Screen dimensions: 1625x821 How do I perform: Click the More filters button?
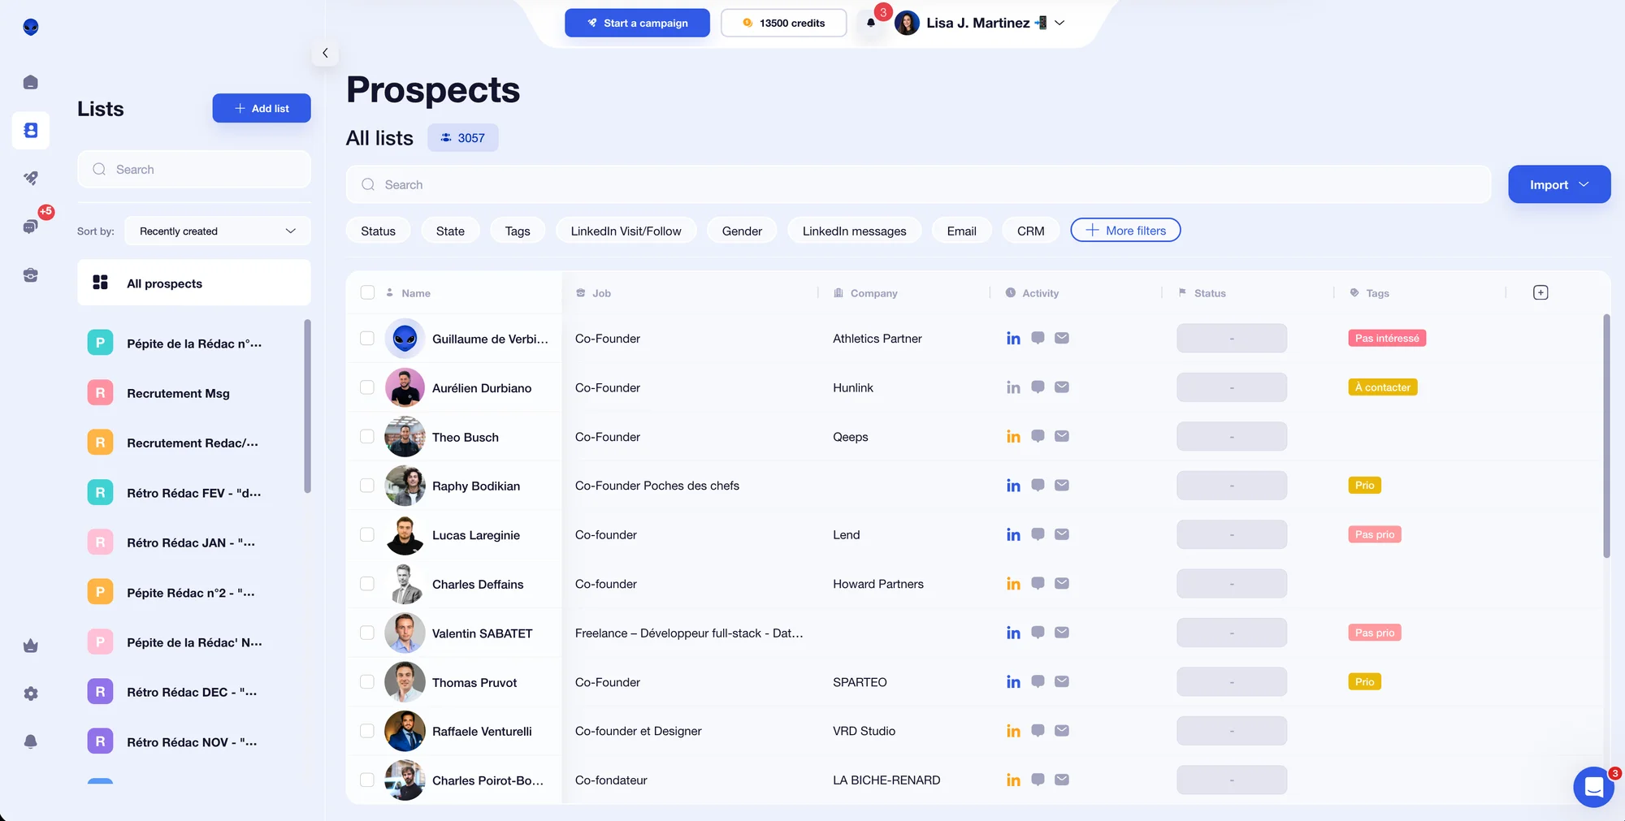coord(1125,231)
